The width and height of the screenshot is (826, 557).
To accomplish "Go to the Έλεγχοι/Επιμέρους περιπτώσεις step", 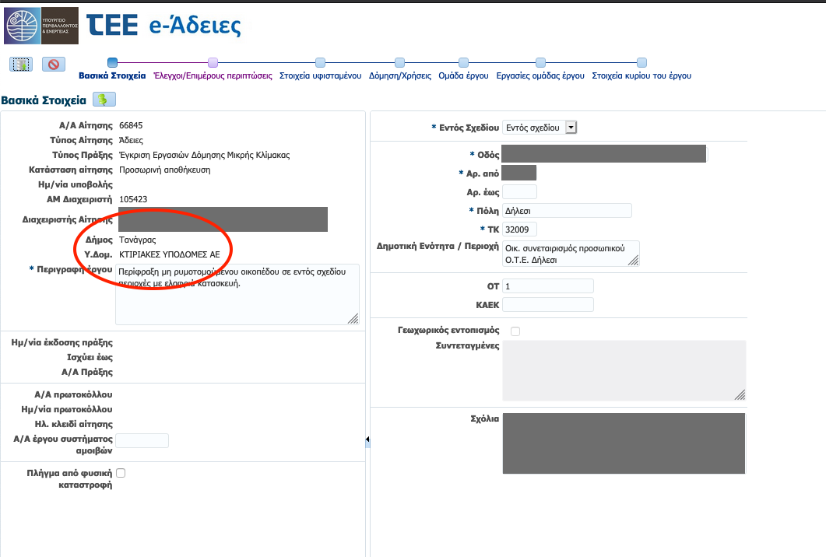I will [x=213, y=76].
